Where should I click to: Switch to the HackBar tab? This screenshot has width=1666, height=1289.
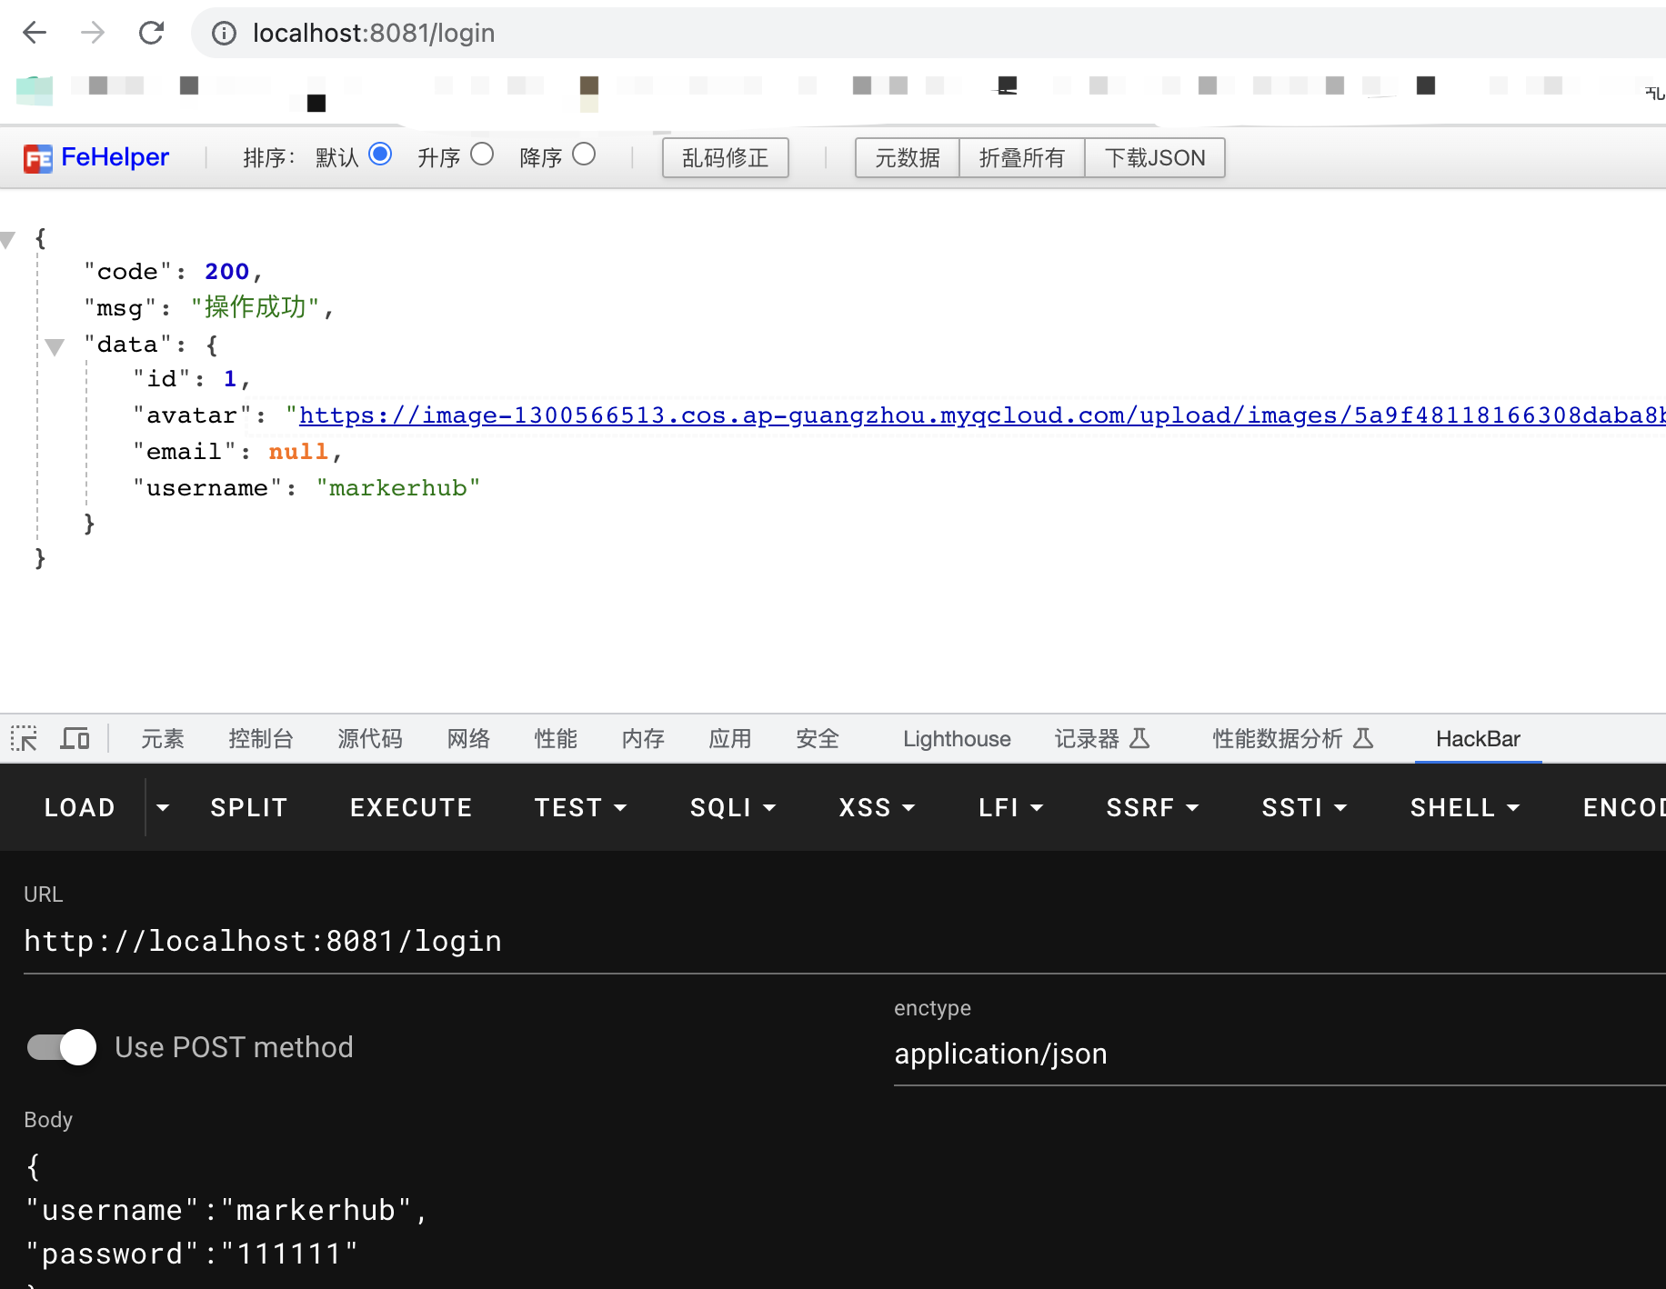pyautogui.click(x=1477, y=738)
